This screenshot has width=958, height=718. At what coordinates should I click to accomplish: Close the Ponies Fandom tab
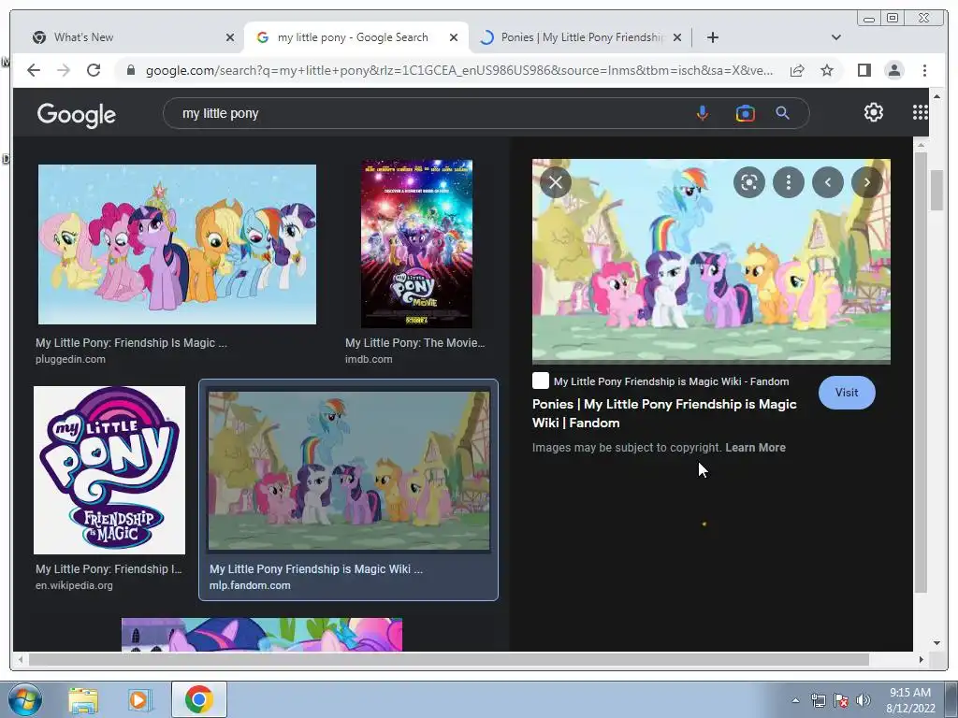(x=677, y=37)
